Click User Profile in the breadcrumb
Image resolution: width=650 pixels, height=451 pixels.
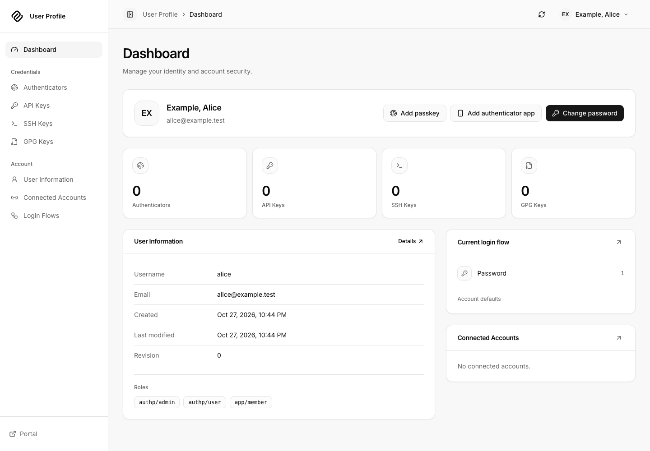pos(160,14)
